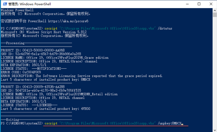
Task: Click the grace period expired error description
Action: 99,76
